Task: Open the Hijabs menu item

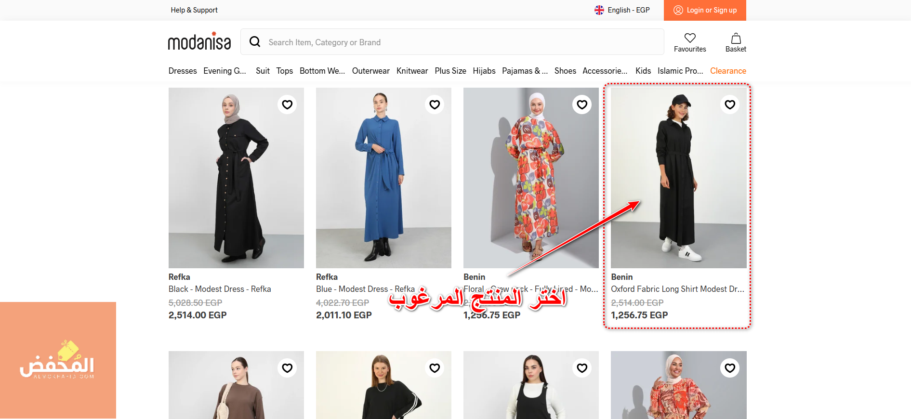Action: pos(484,71)
